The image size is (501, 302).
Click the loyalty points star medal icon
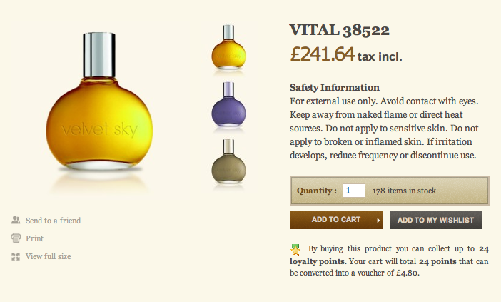[295, 250]
